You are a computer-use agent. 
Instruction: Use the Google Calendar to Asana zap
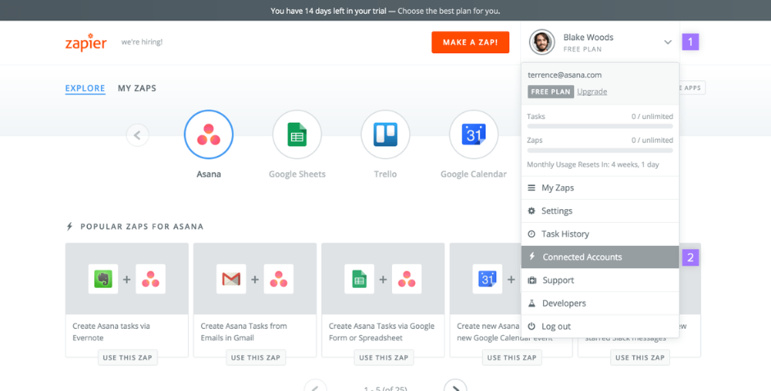coord(512,357)
